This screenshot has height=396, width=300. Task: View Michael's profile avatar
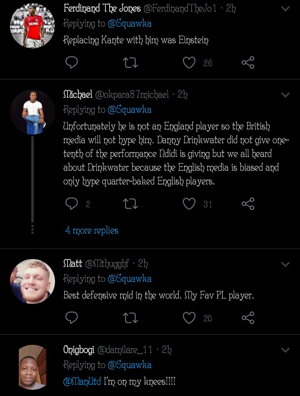point(32,112)
